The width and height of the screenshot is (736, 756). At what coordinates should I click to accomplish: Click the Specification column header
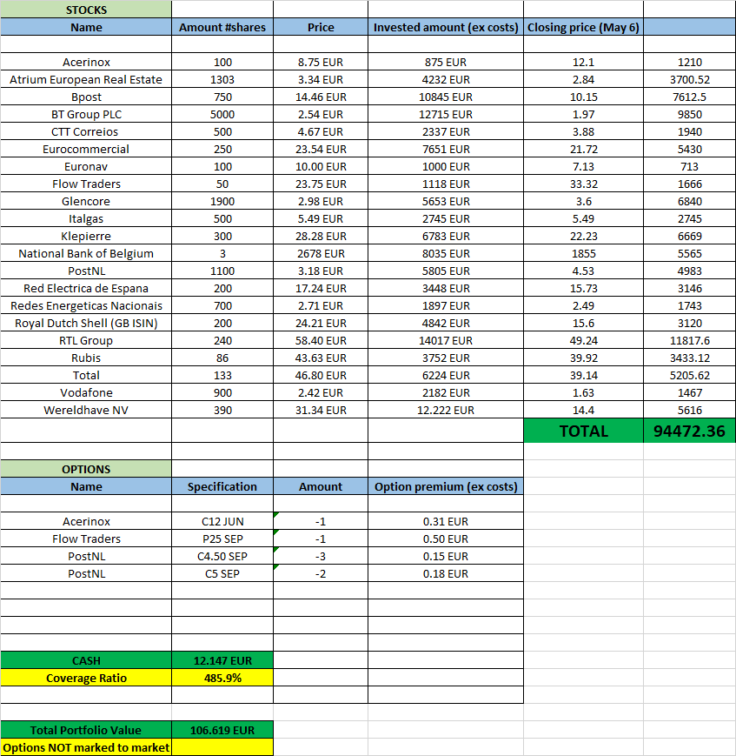pyautogui.click(x=222, y=486)
